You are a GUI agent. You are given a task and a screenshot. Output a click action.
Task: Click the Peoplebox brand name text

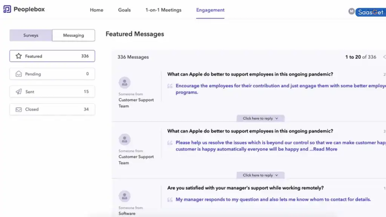pos(29,9)
